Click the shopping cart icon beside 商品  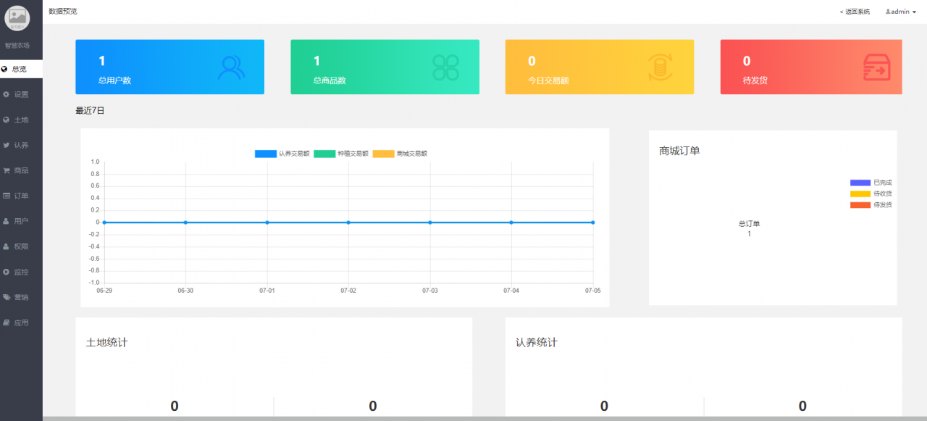7,170
